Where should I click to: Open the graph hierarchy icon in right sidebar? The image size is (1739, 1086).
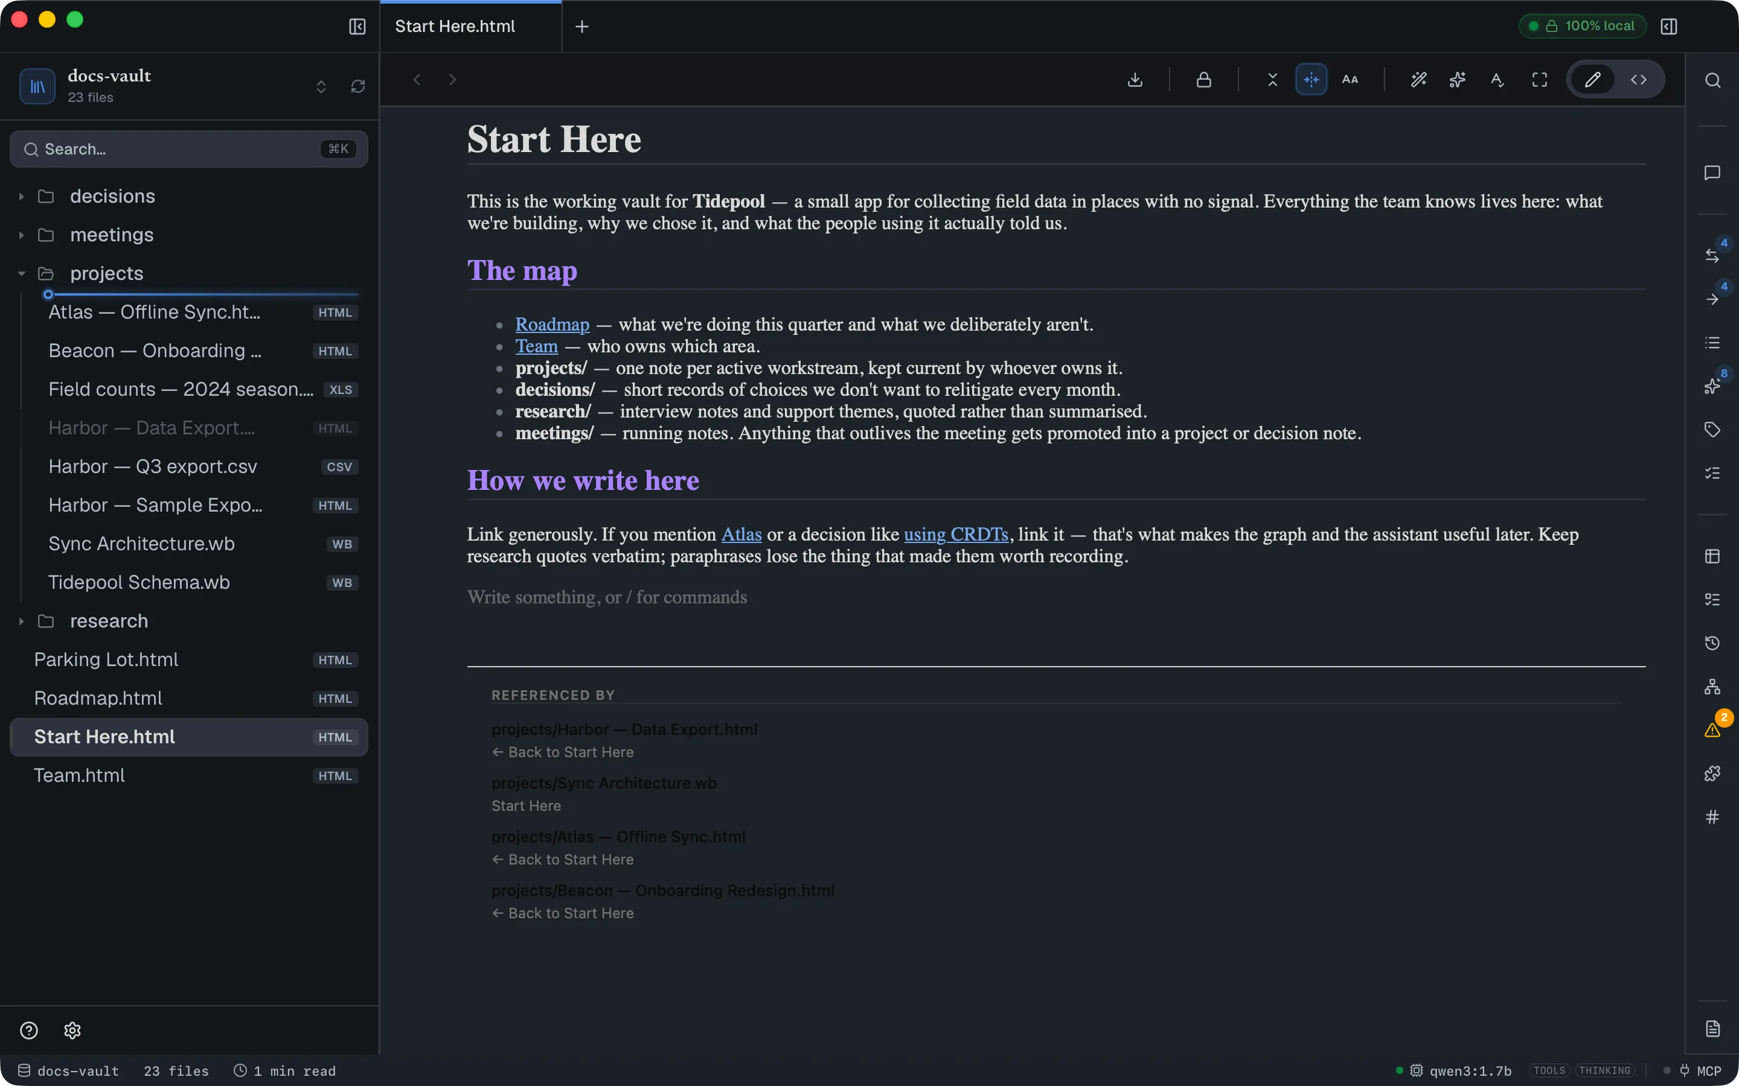[x=1712, y=687]
